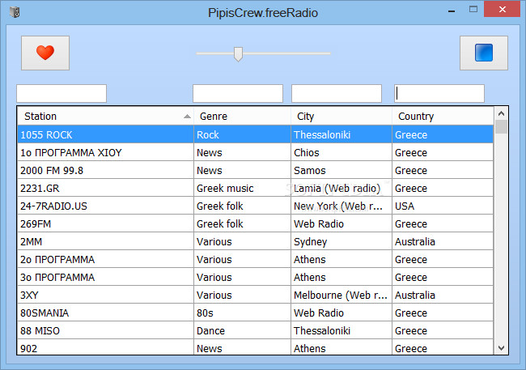526x370 pixels.
Task: Select the 24-7RADIO.US station
Action: pyautogui.click(x=255, y=206)
